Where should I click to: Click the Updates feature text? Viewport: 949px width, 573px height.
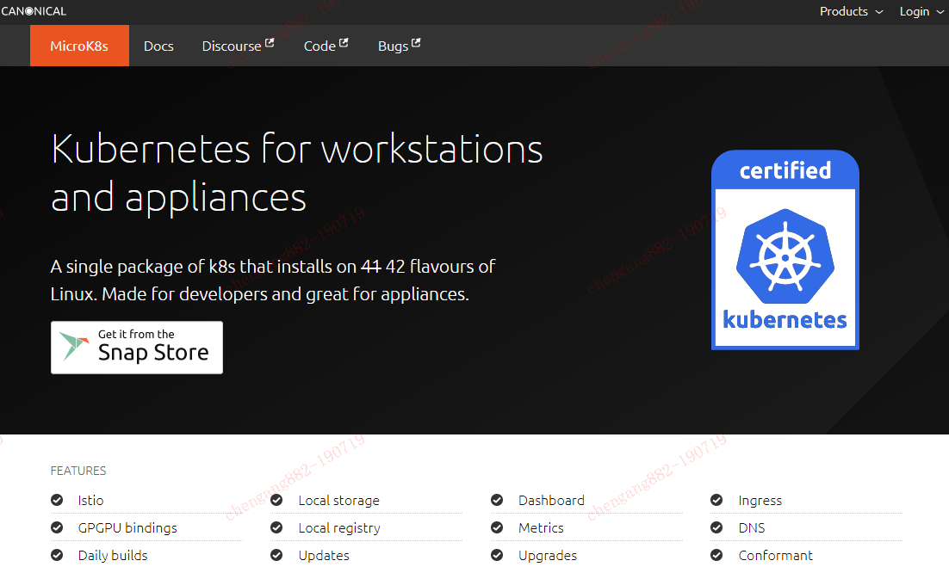[324, 556]
